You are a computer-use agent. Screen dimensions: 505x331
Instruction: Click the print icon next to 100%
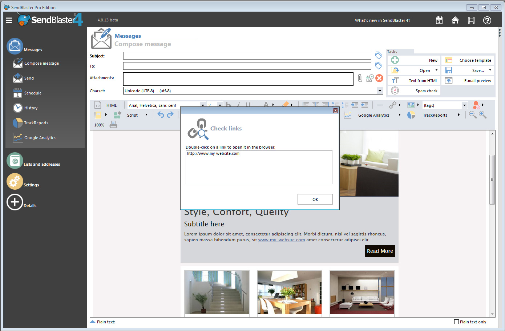click(x=113, y=125)
